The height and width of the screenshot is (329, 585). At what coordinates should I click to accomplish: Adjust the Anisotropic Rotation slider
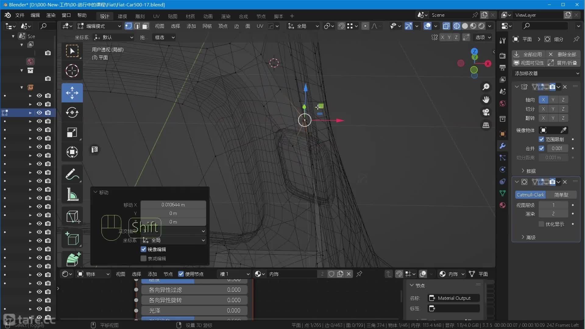(194, 300)
